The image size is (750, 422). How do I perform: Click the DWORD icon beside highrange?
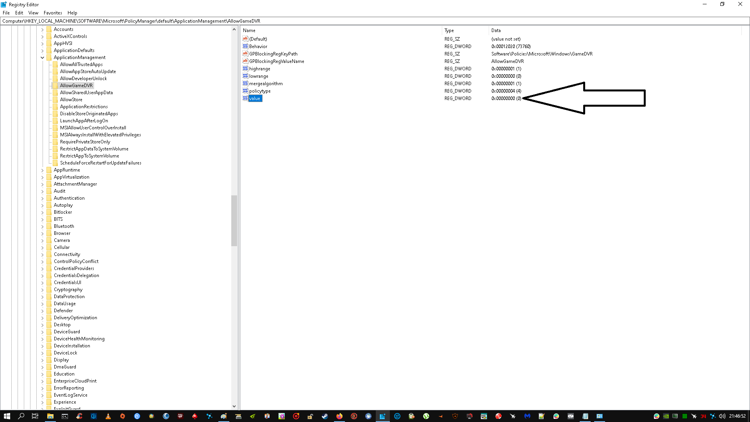coord(245,68)
